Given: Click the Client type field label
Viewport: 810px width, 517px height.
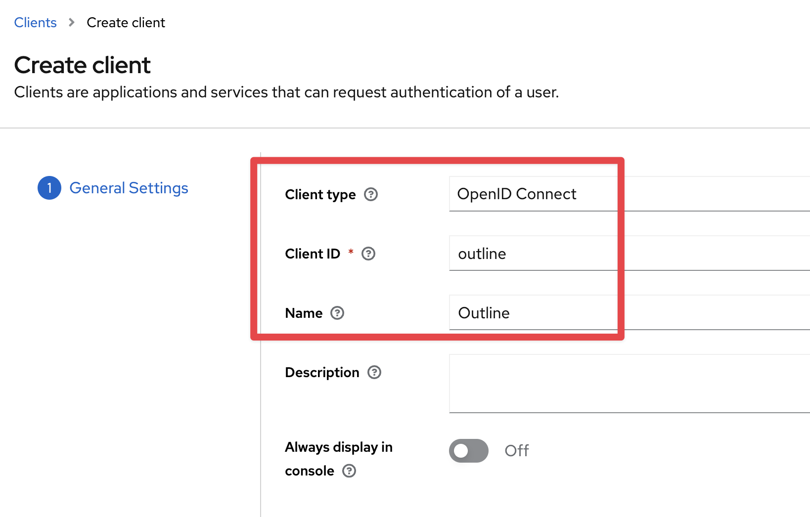Looking at the screenshot, I should coord(320,194).
